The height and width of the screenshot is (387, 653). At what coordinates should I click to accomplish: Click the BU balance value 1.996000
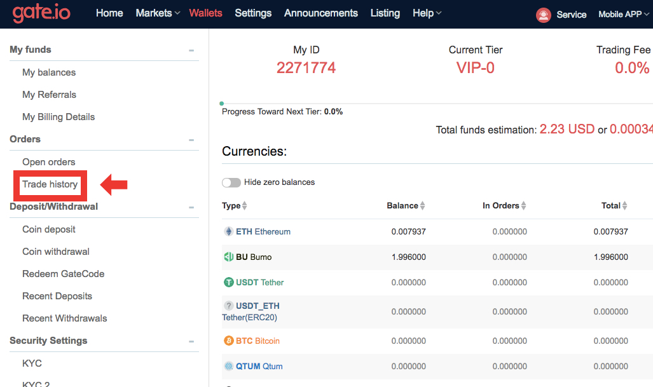[409, 257]
